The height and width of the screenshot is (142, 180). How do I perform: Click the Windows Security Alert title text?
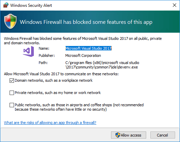[31, 5]
